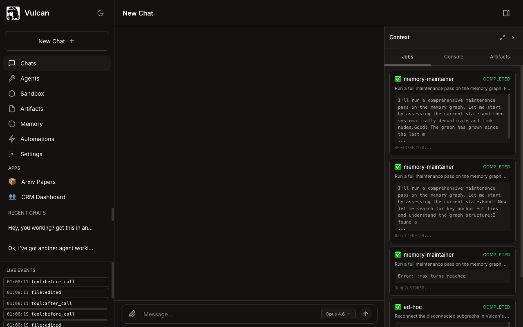Open the Agents section

pyautogui.click(x=30, y=78)
